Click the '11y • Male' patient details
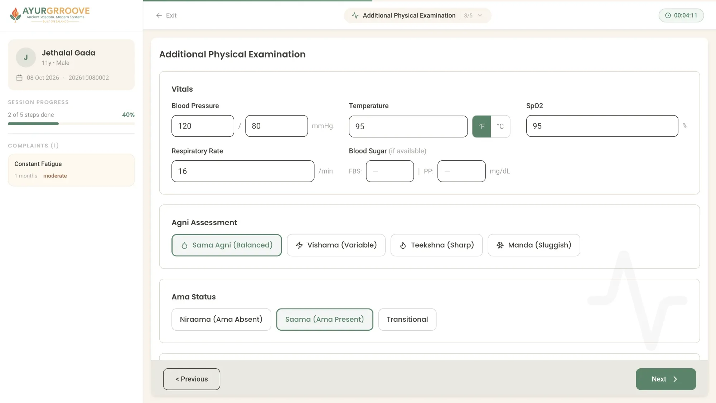Viewport: 716px width, 403px height. [55, 63]
